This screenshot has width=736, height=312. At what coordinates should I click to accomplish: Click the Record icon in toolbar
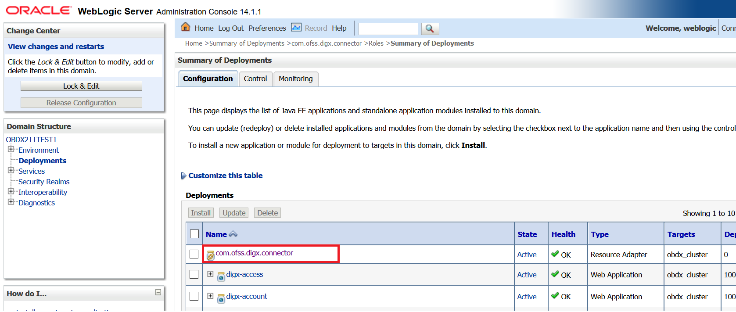click(296, 28)
